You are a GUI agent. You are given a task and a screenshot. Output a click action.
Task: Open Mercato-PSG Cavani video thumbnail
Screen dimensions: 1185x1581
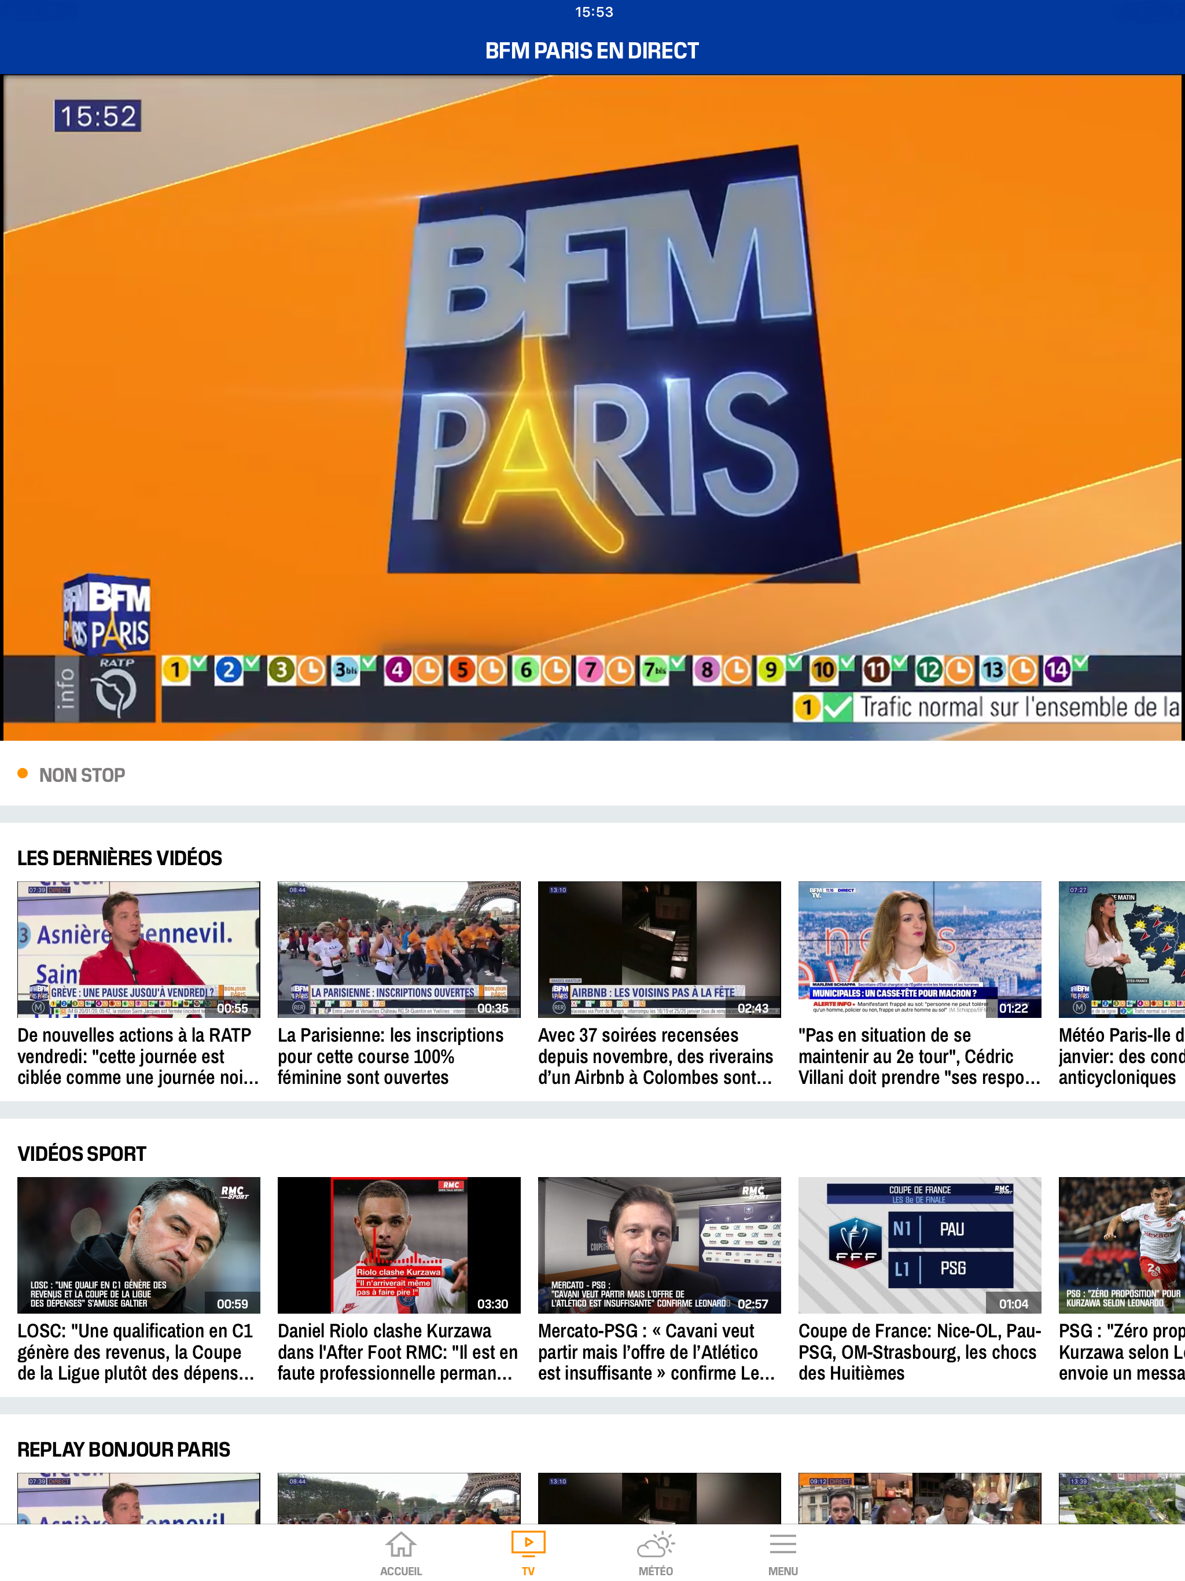(x=659, y=1244)
